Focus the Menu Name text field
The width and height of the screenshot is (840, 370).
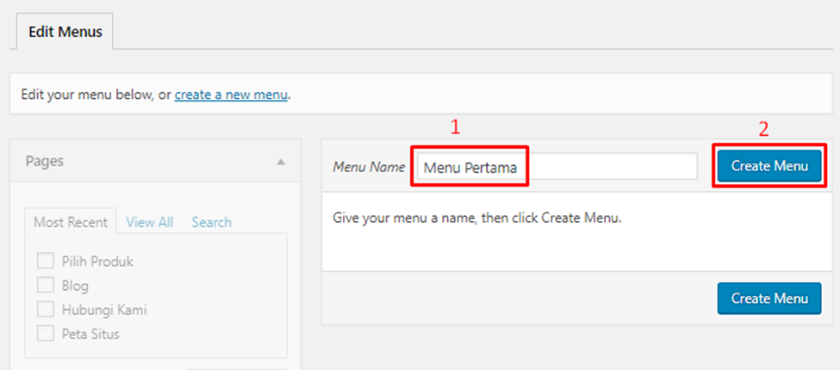556,167
